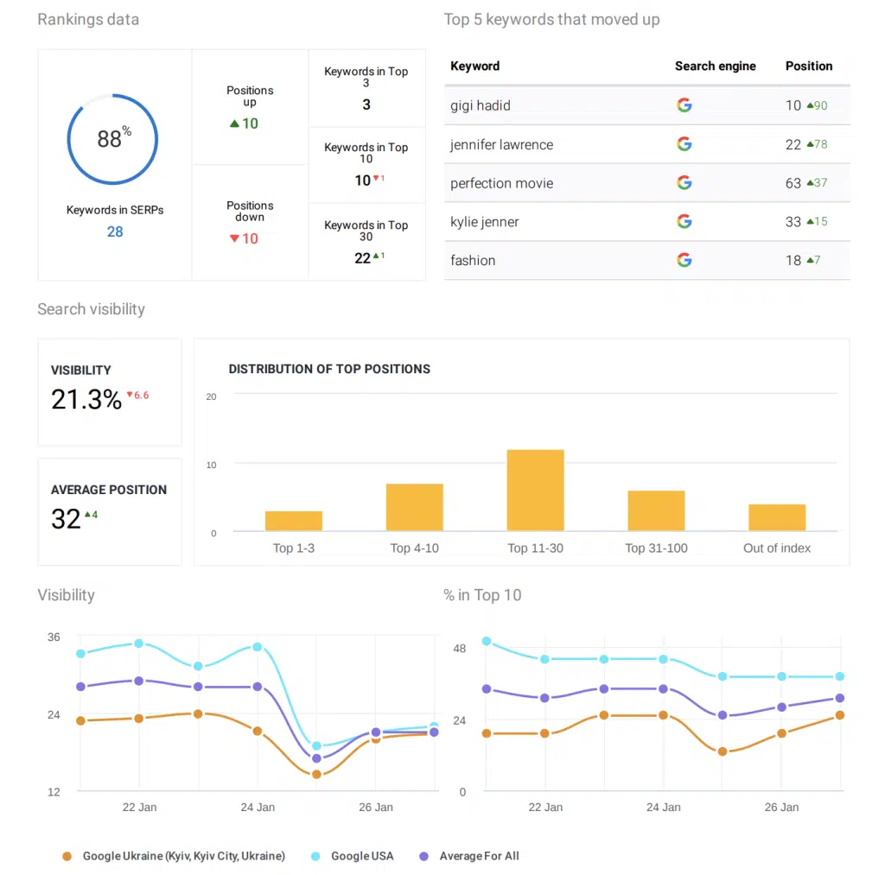Click green up arrow beside Positions up 10
Screen dimensions: 885x875
[x=234, y=124]
